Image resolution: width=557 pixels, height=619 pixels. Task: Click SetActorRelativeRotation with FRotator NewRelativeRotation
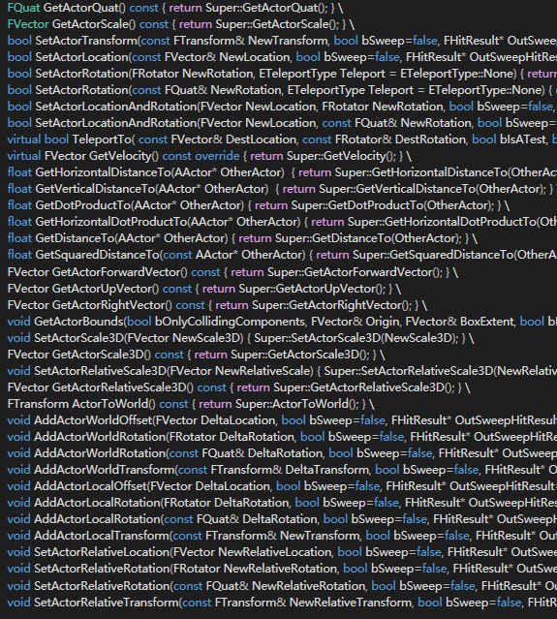(x=102, y=569)
